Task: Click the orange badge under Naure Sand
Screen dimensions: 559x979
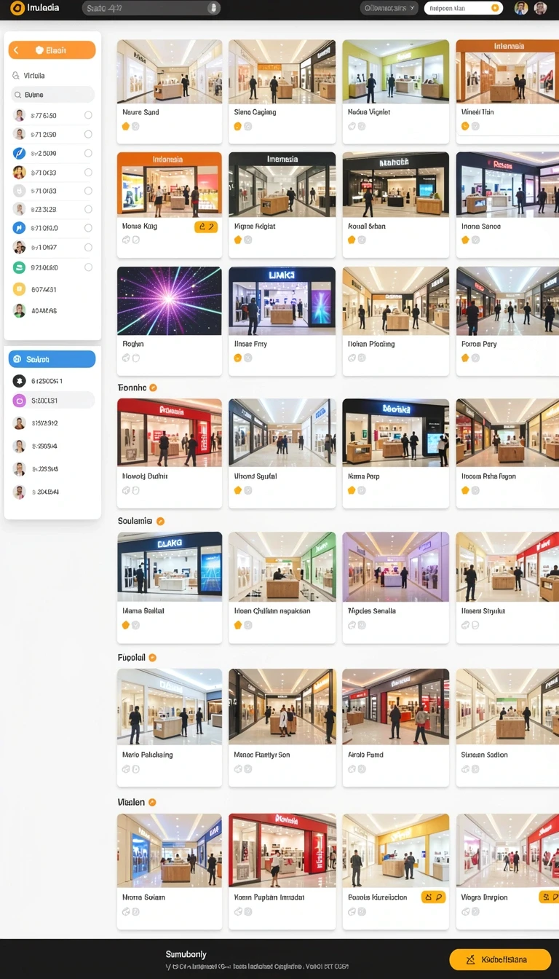Action: point(126,126)
